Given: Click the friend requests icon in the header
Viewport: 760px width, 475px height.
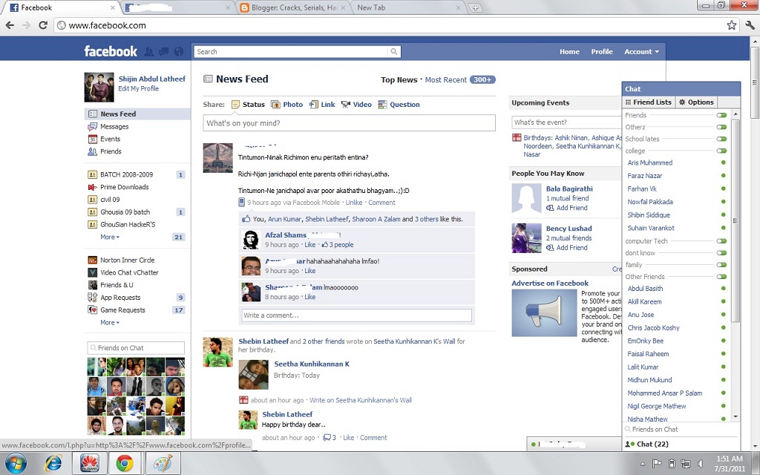Looking at the screenshot, I should pos(149,51).
